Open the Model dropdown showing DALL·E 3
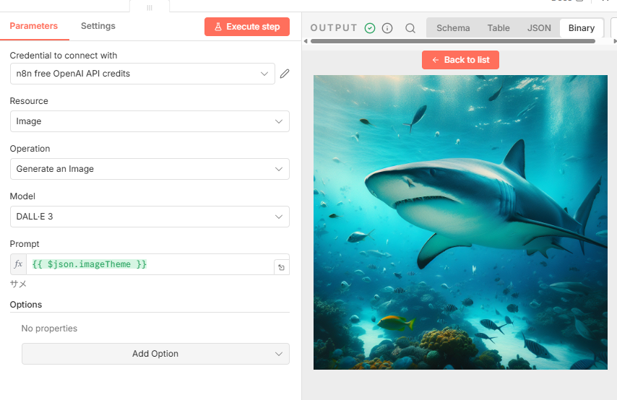Screen dimensions: 617x400 pyautogui.click(x=150, y=217)
